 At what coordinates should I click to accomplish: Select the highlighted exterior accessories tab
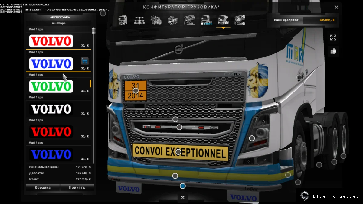point(223,20)
